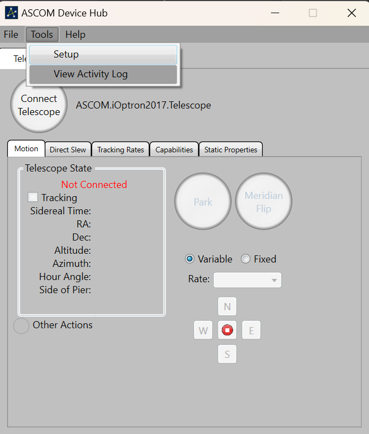Click the ASCOM.iOptron2017.Telescope driver name
This screenshot has height=434, width=369.
click(143, 105)
